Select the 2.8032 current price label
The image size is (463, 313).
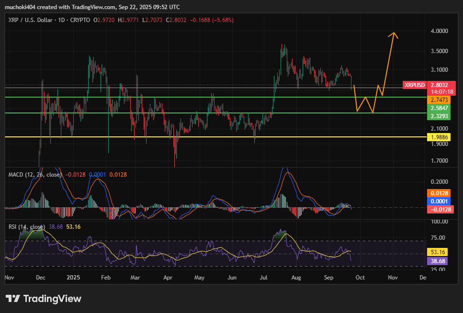440,85
